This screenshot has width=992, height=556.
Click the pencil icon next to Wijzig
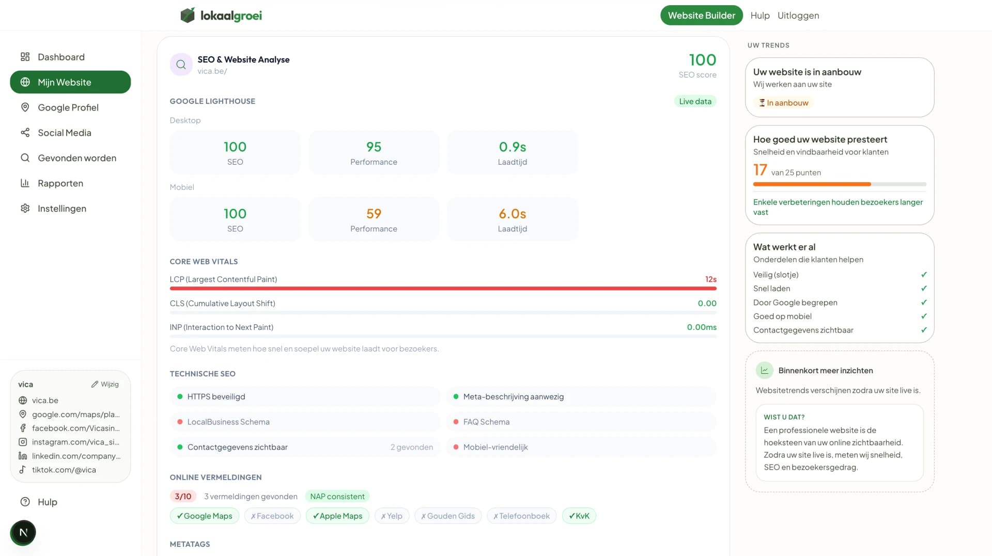click(x=95, y=384)
